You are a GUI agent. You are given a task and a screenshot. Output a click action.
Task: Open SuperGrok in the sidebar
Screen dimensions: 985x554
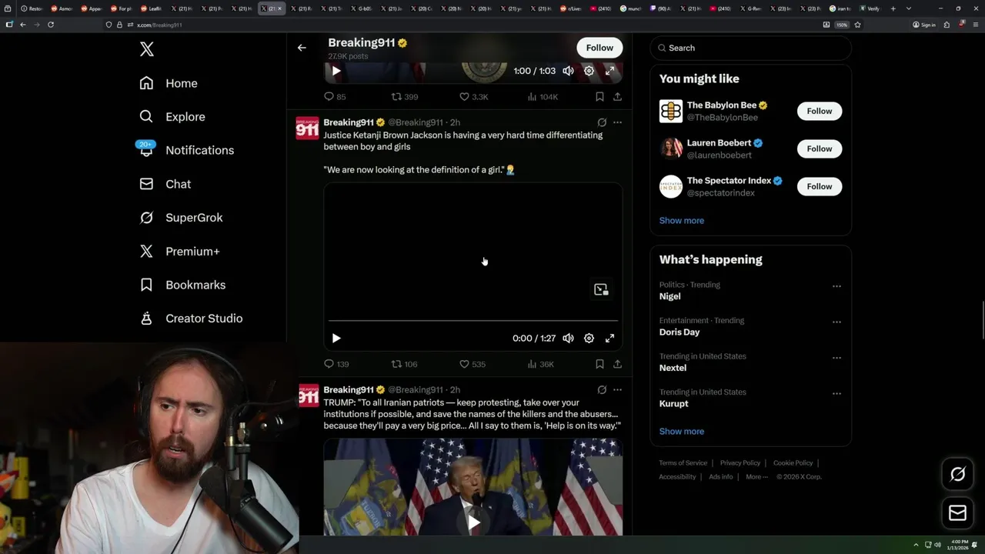pos(181,218)
